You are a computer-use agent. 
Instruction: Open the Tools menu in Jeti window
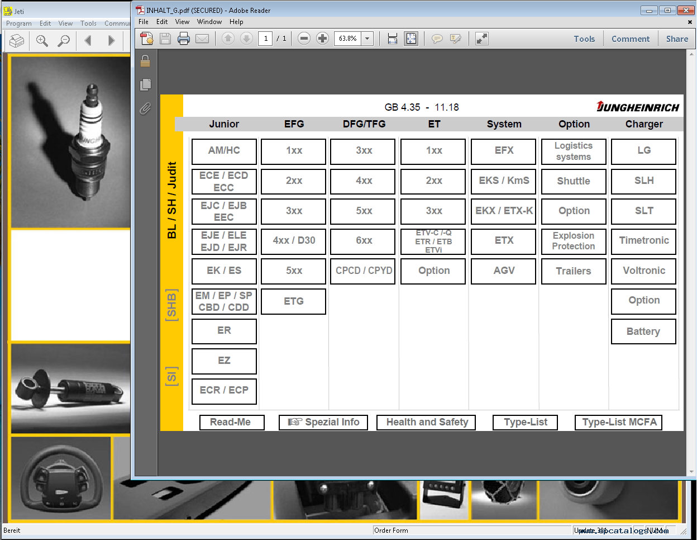[88, 23]
